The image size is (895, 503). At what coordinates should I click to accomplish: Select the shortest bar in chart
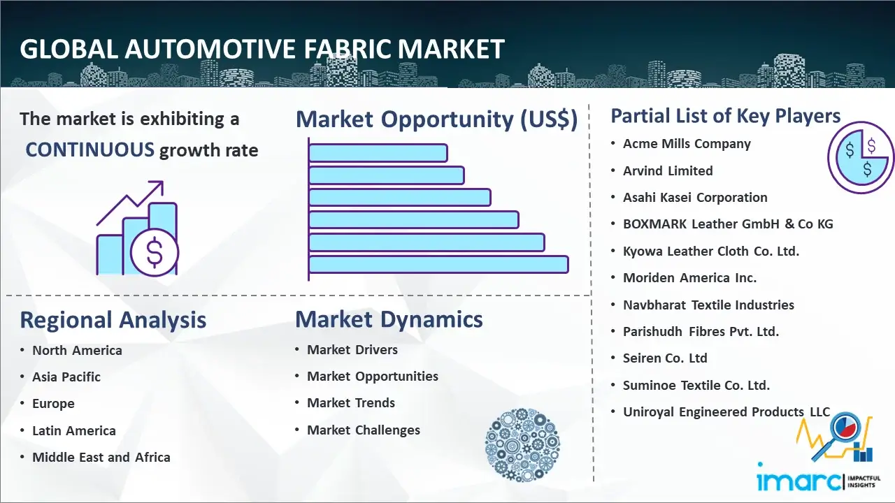tap(378, 152)
